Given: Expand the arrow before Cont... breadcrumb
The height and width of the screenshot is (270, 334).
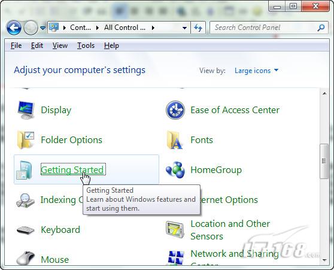Looking at the screenshot, I should 65,28.
